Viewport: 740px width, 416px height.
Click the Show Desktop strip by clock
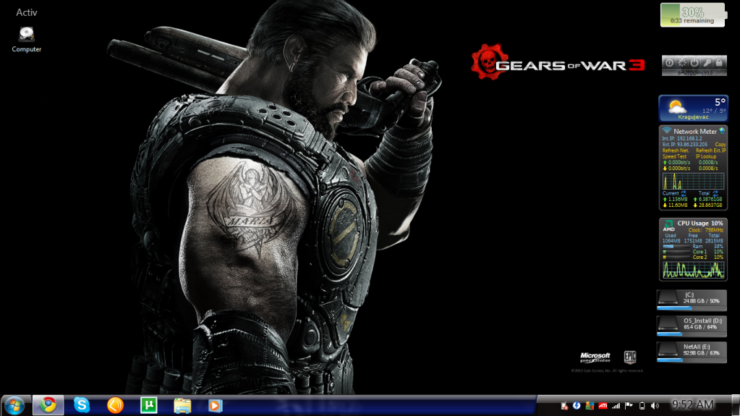736,405
